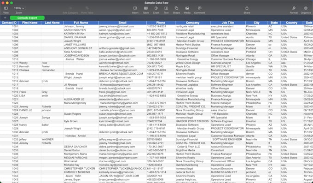Insert a Chart from the toolbar
This screenshot has width=313, height=183.
(156, 8)
